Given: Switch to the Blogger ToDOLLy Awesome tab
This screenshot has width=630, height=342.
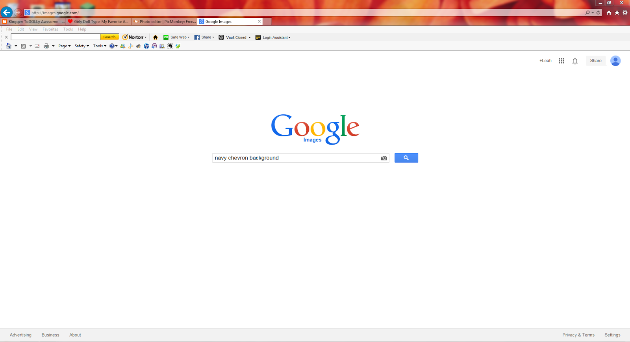Looking at the screenshot, I should tap(33, 22).
